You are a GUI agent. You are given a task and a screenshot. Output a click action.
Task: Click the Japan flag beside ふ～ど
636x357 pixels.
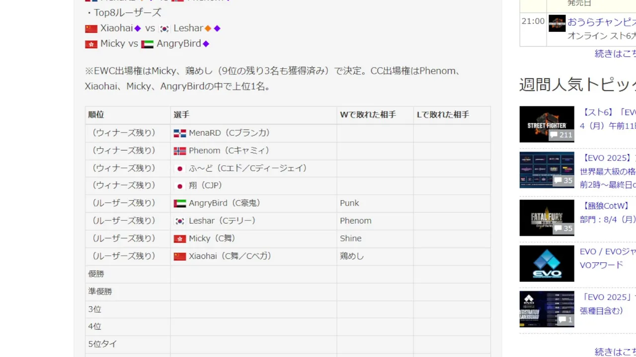pos(180,169)
